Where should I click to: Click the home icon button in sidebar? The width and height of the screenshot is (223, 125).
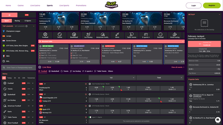click(x=9, y=15)
